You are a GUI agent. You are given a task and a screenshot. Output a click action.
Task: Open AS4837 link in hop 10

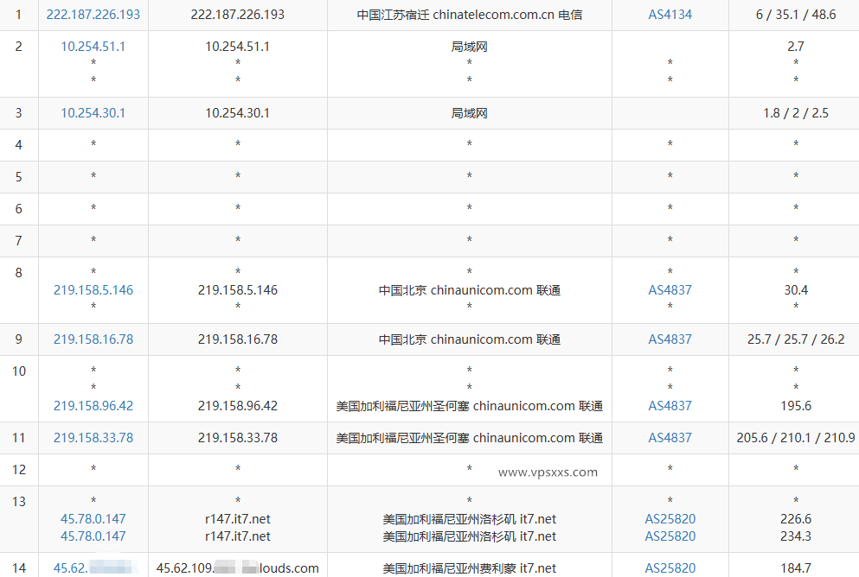pos(670,406)
